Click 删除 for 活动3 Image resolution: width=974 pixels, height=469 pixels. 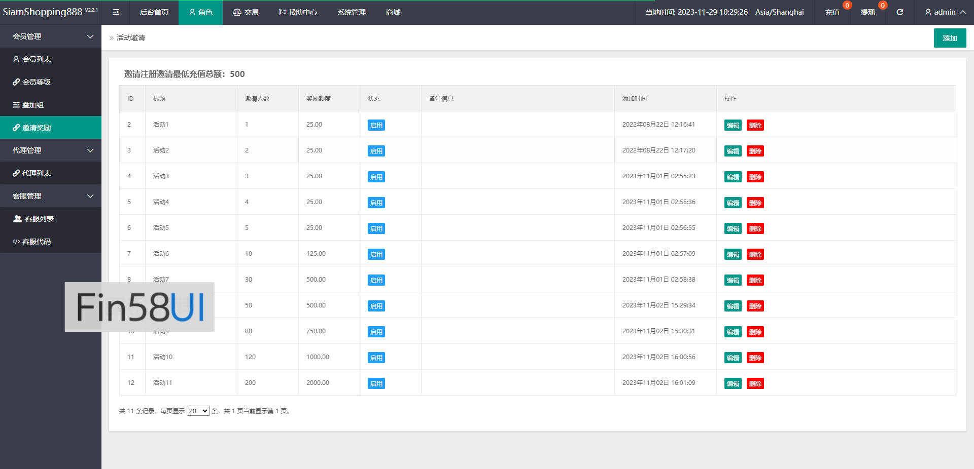(x=755, y=177)
